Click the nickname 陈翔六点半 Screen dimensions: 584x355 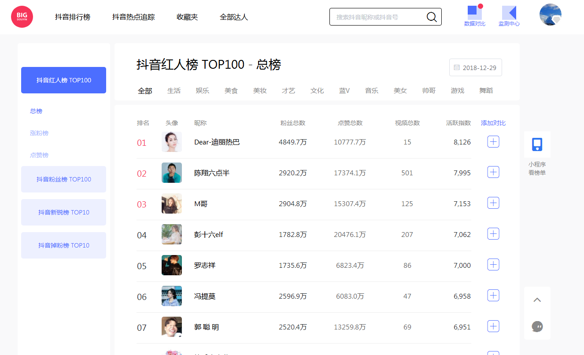(x=212, y=173)
